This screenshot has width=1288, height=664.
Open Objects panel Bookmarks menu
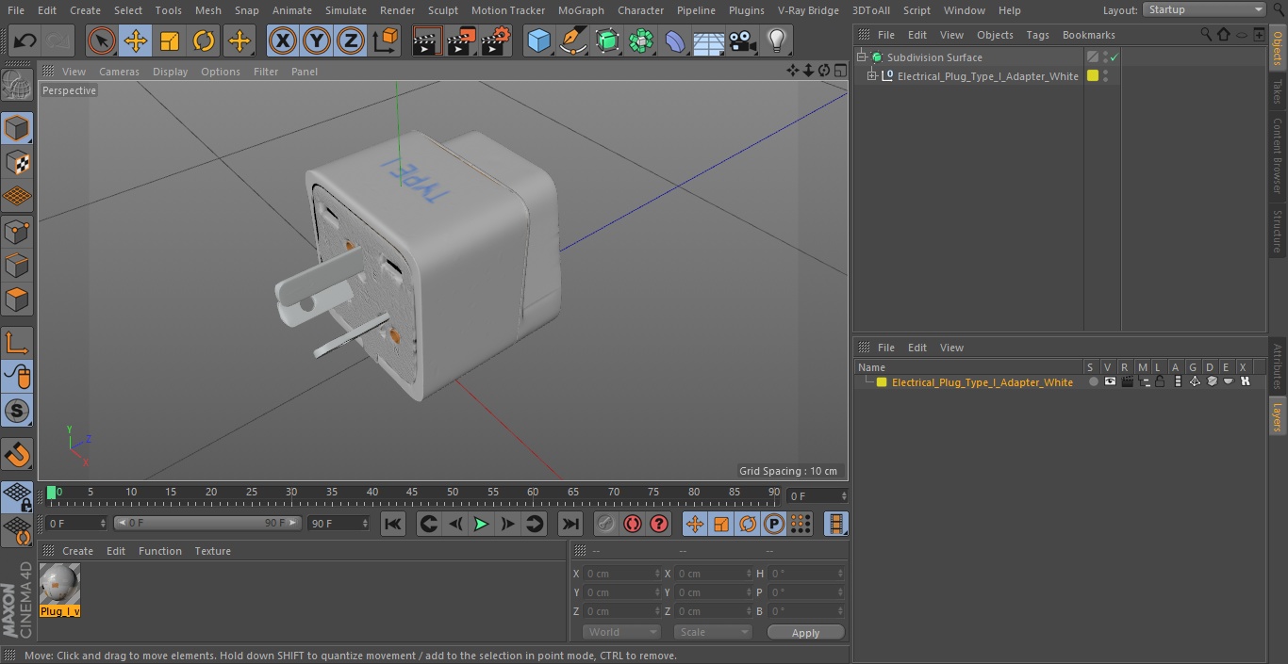point(1088,35)
